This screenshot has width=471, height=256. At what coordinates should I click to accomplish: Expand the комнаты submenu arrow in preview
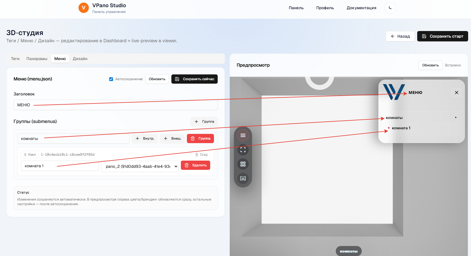(x=456, y=118)
